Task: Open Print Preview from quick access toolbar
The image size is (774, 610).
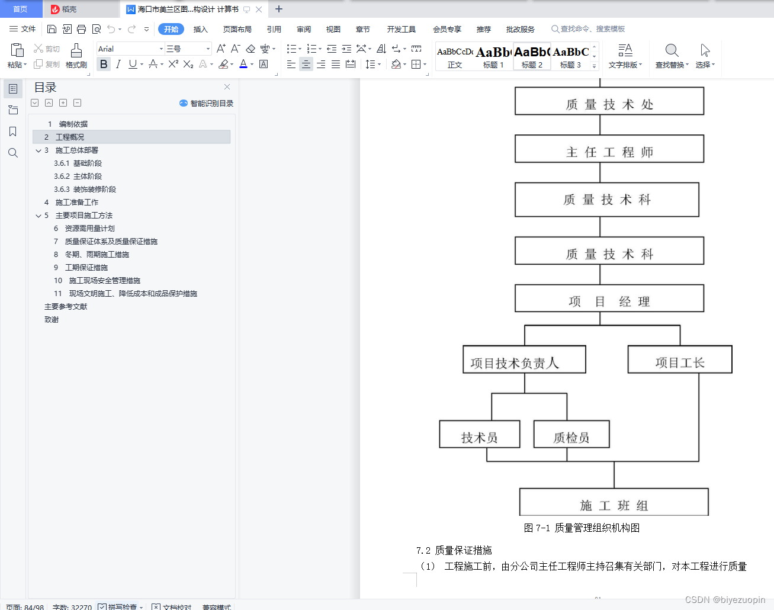Action: tap(97, 29)
